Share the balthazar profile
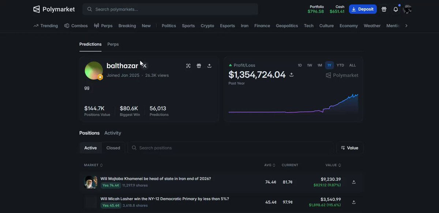Viewport: 439px width, 213px height. [209, 66]
